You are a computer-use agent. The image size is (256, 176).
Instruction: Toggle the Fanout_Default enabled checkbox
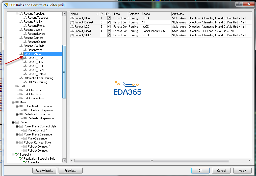109,22
